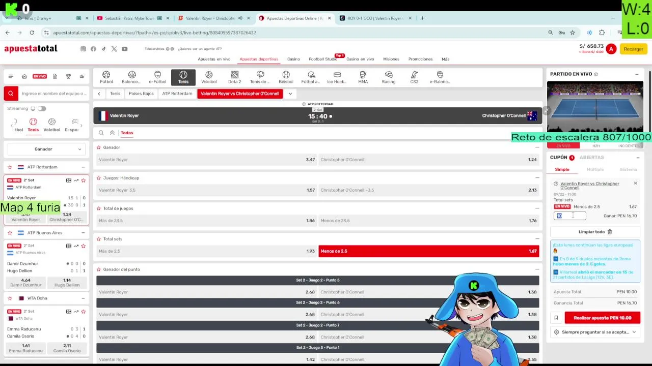Open the Béisbol sport category
Image resolution: width=652 pixels, height=366 pixels.
coord(286,77)
